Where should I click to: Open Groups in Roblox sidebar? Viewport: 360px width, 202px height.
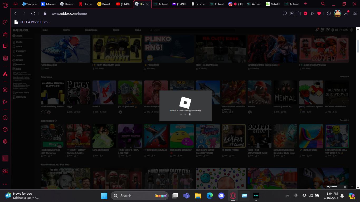(20, 60)
